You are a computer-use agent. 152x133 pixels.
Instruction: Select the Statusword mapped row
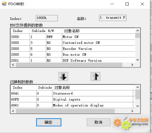pyautogui.click(x=72, y=93)
